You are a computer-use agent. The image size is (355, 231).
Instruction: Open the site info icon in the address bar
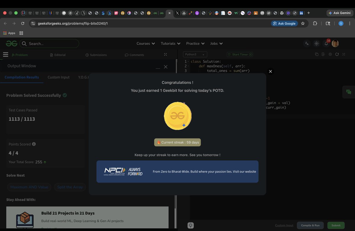[x=33, y=23]
